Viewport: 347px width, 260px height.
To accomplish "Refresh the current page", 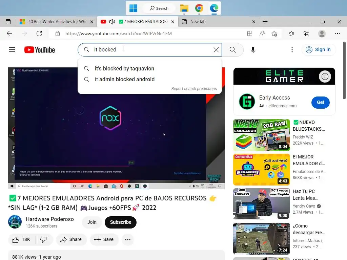I will [39, 34].
